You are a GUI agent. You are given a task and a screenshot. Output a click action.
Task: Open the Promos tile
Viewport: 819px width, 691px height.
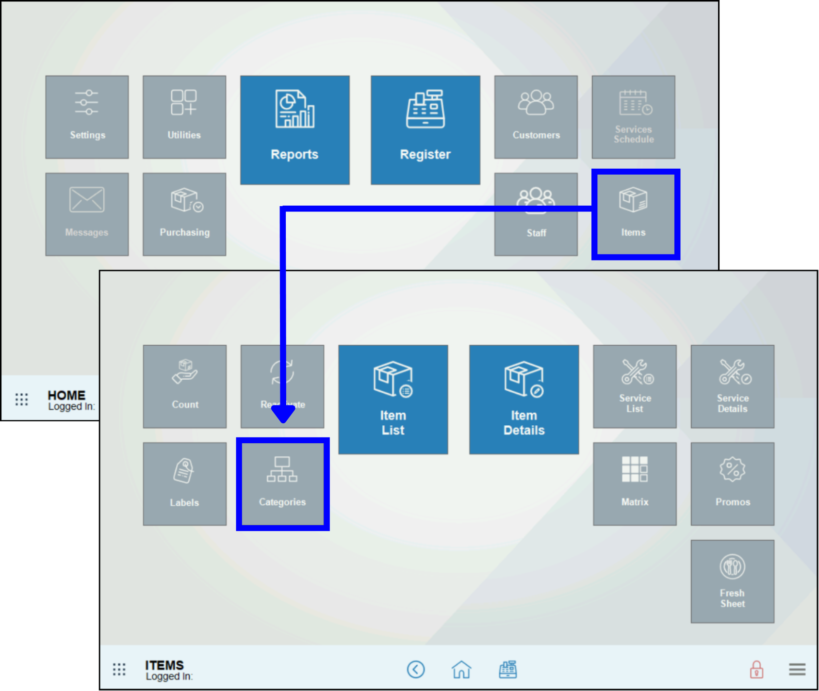tap(732, 483)
